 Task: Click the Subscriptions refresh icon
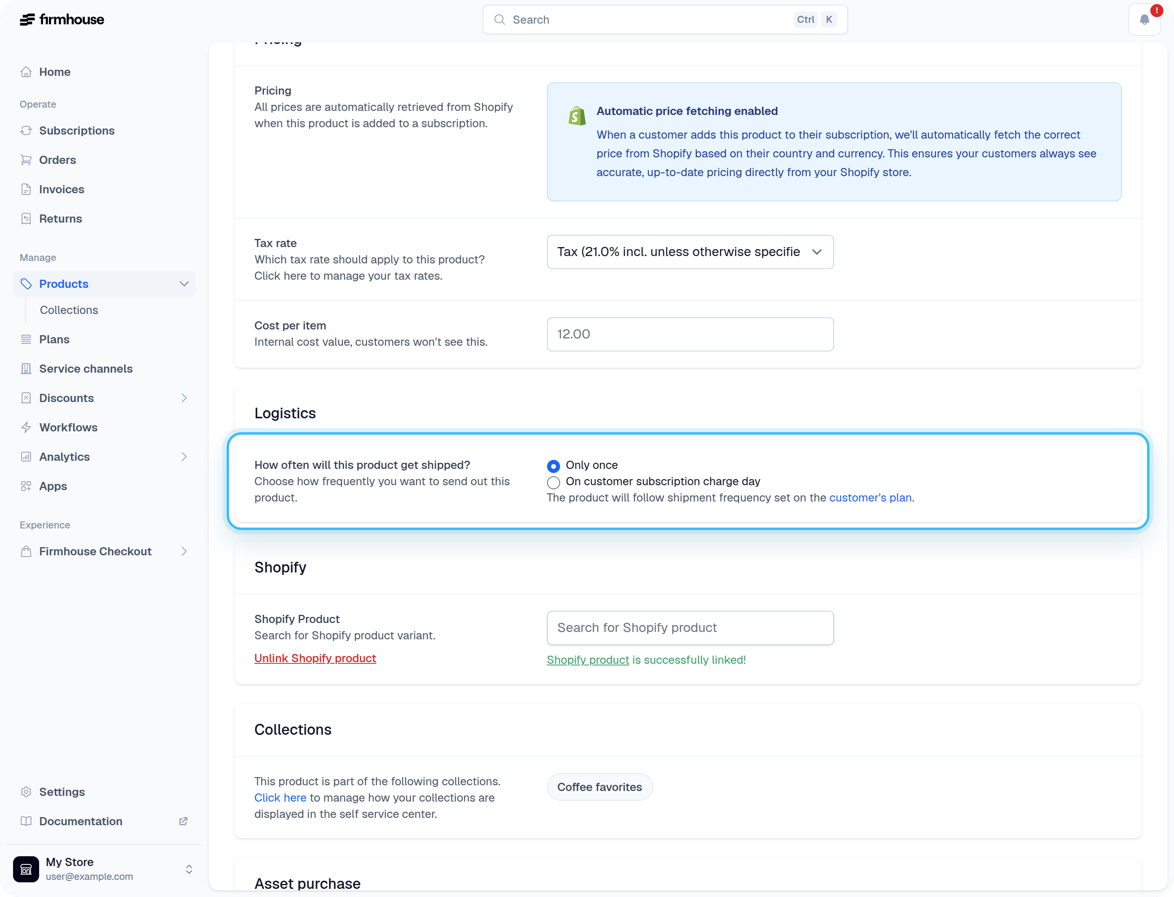[26, 130]
